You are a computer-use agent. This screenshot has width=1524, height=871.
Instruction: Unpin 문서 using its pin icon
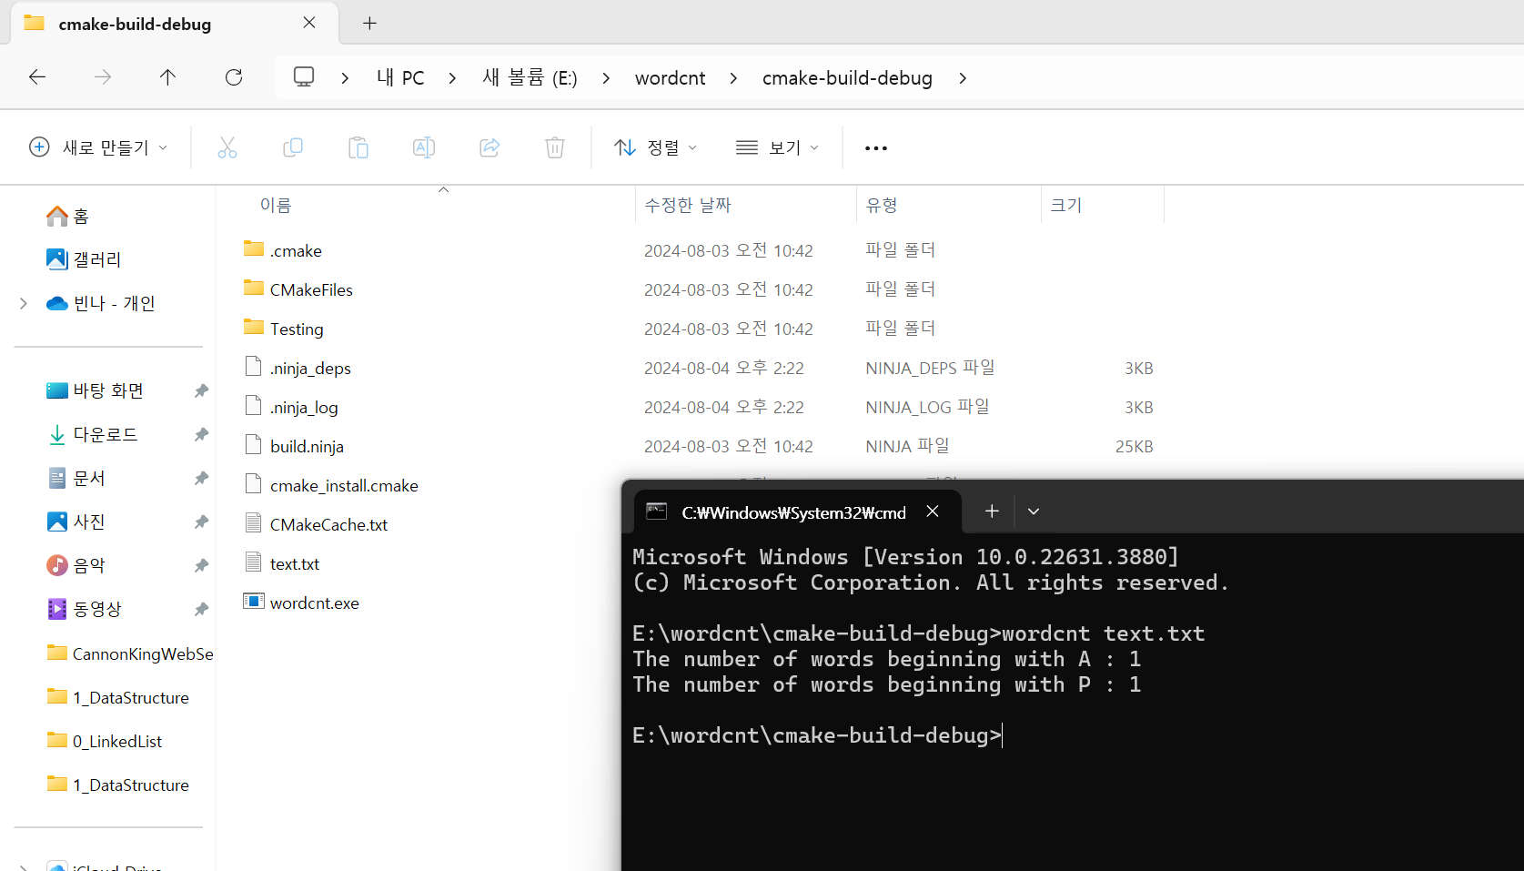pyautogui.click(x=201, y=478)
